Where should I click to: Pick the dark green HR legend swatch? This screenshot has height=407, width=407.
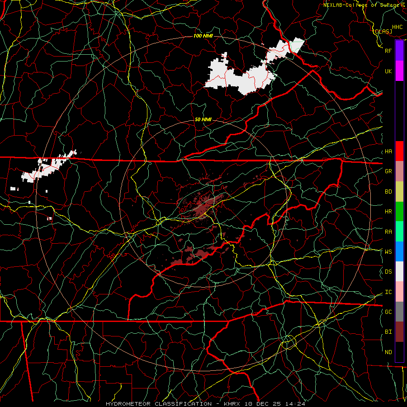point(399,211)
